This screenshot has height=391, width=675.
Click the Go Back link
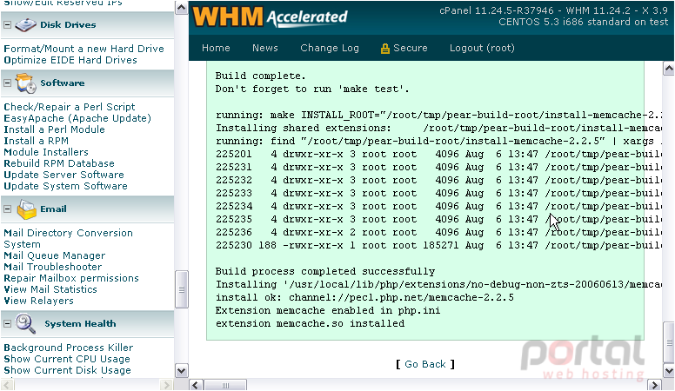tap(424, 364)
